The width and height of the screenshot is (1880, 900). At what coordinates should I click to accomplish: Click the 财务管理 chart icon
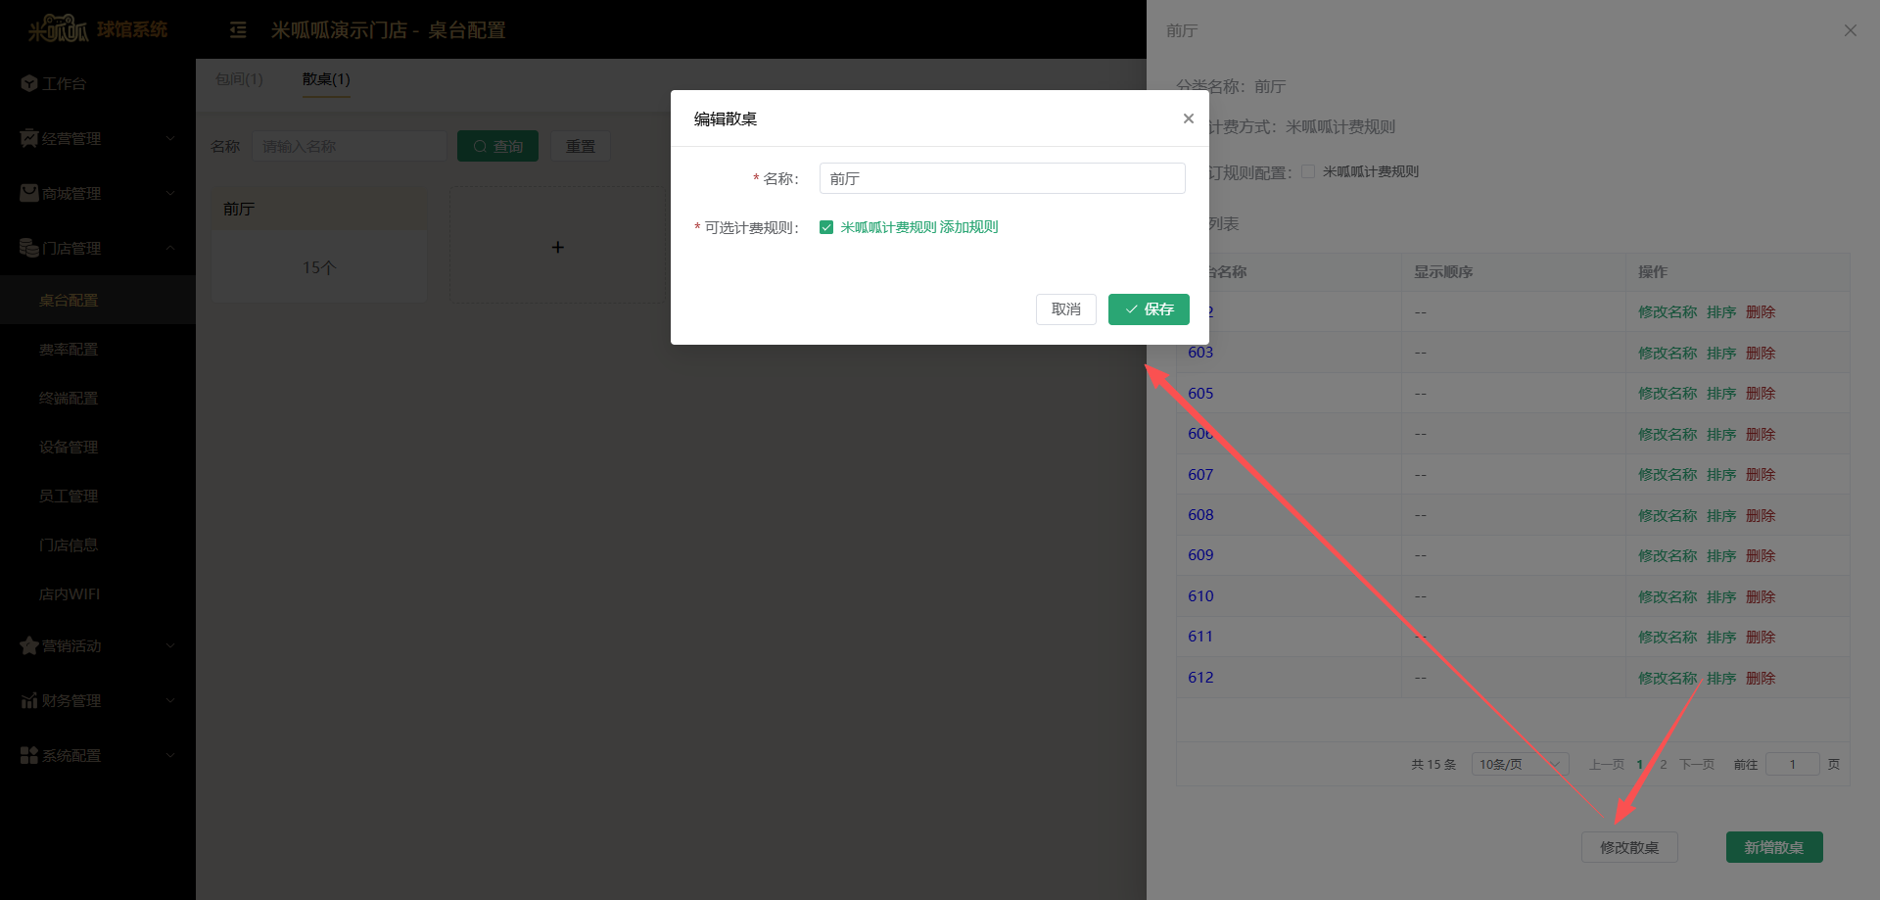pyautogui.click(x=28, y=700)
